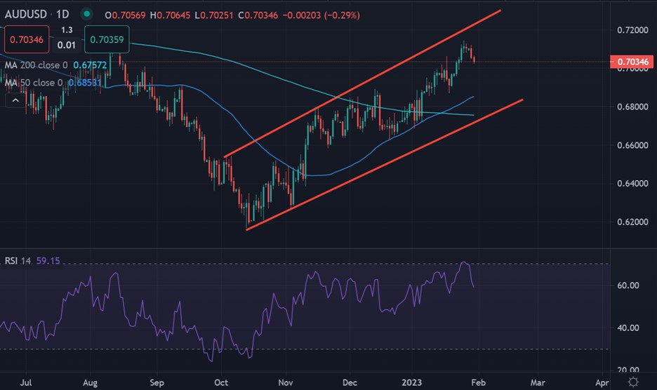Click the Apr time axis label
Viewport: 657px width, 390px height.
pyautogui.click(x=602, y=382)
